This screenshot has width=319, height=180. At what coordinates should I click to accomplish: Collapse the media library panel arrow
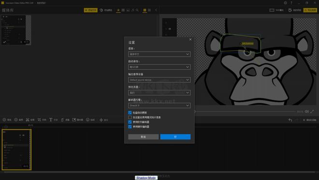[156, 10]
